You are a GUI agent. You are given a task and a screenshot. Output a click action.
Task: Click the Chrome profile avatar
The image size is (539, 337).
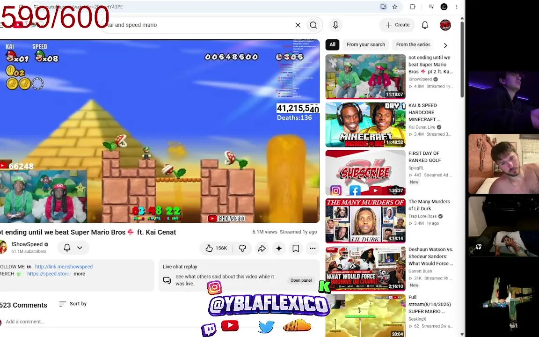pyautogui.click(x=444, y=7)
